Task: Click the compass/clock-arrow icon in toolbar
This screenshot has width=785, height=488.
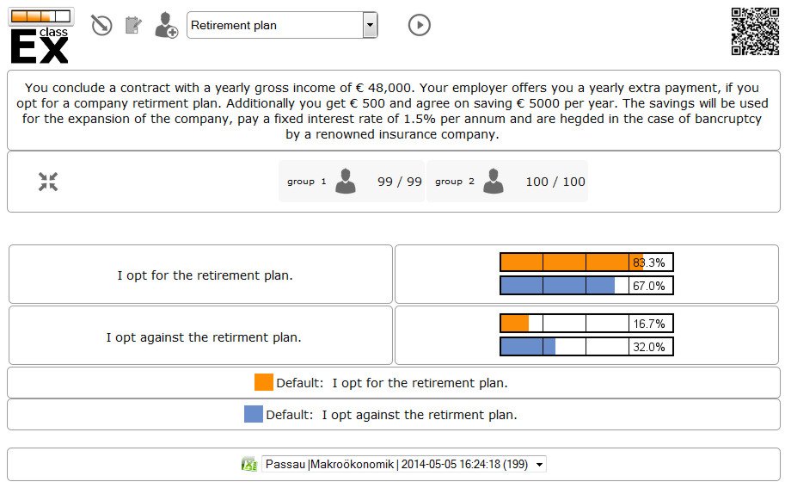Action: tap(101, 25)
